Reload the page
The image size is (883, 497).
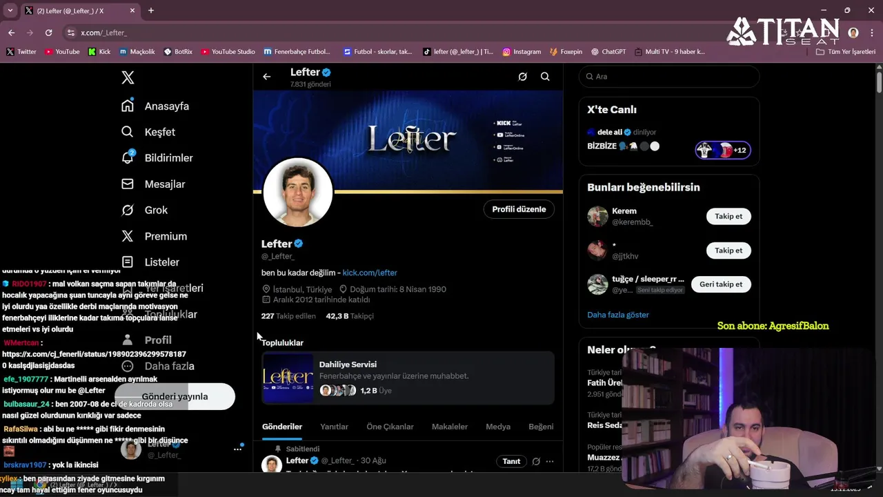[48, 32]
